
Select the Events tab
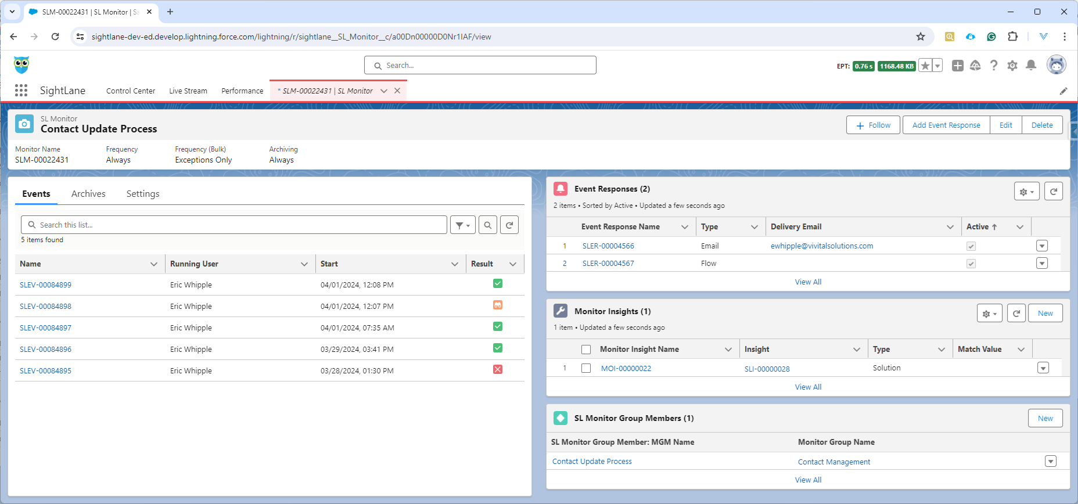click(x=36, y=194)
